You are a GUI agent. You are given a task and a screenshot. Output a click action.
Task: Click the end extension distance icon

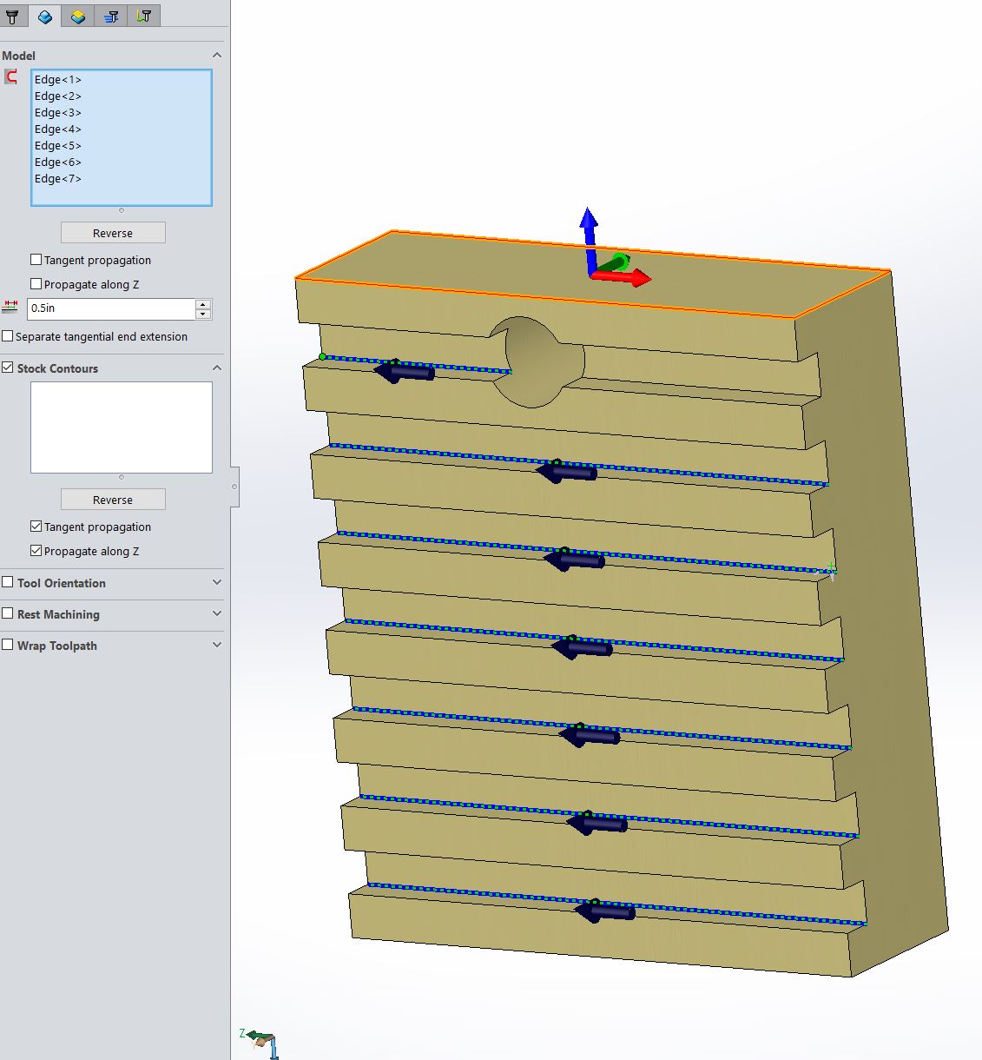pyautogui.click(x=10, y=308)
